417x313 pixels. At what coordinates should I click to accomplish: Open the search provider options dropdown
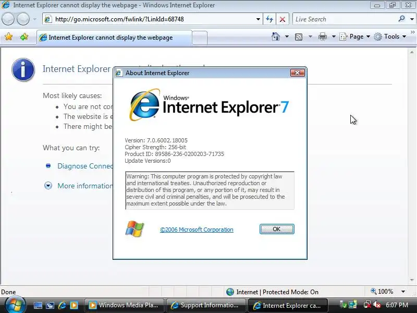click(x=412, y=19)
